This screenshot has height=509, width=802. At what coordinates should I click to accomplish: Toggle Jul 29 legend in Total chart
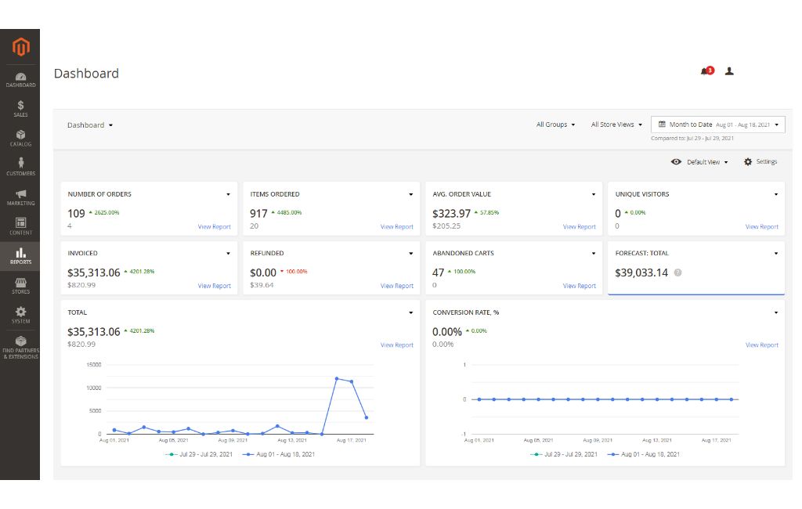(x=198, y=454)
